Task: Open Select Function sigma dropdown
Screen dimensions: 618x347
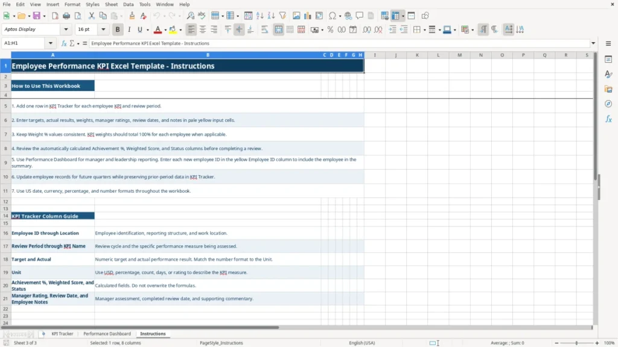Action: pos(78,43)
